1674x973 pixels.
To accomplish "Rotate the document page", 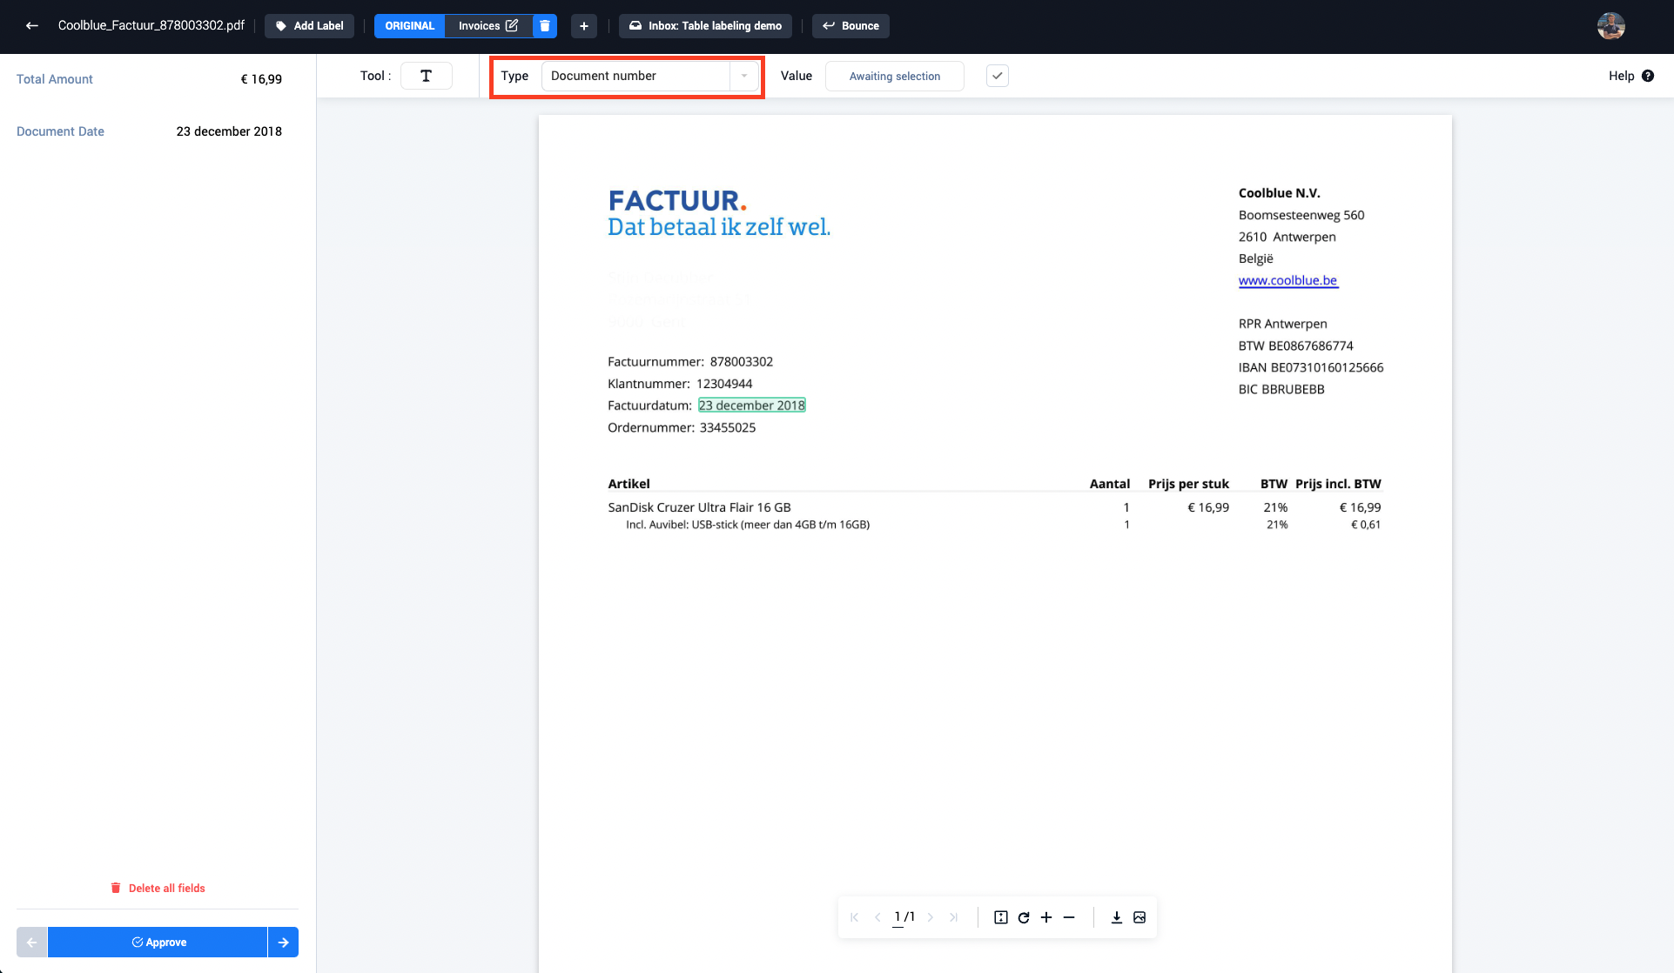I will click(x=1024, y=917).
